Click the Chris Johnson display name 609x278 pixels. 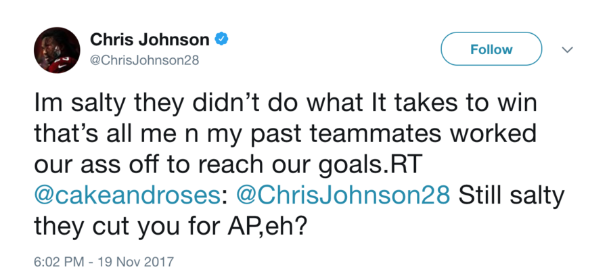[150, 39]
